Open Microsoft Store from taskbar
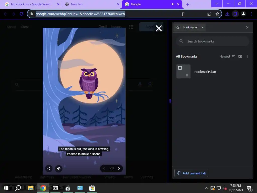 pyautogui.click(x=92, y=188)
